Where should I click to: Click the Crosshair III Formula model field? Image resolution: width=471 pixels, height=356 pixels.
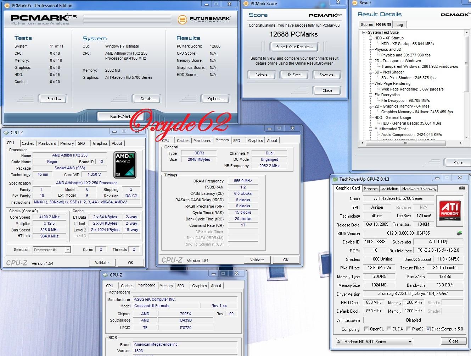tap(166, 306)
